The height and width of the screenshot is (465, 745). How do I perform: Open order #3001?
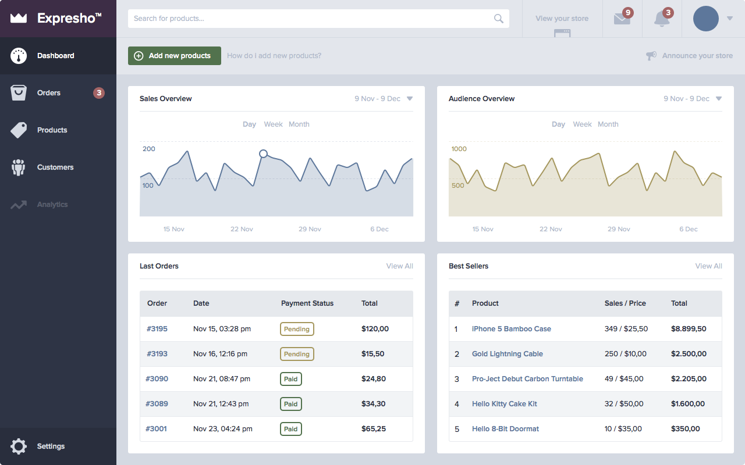coord(157,429)
